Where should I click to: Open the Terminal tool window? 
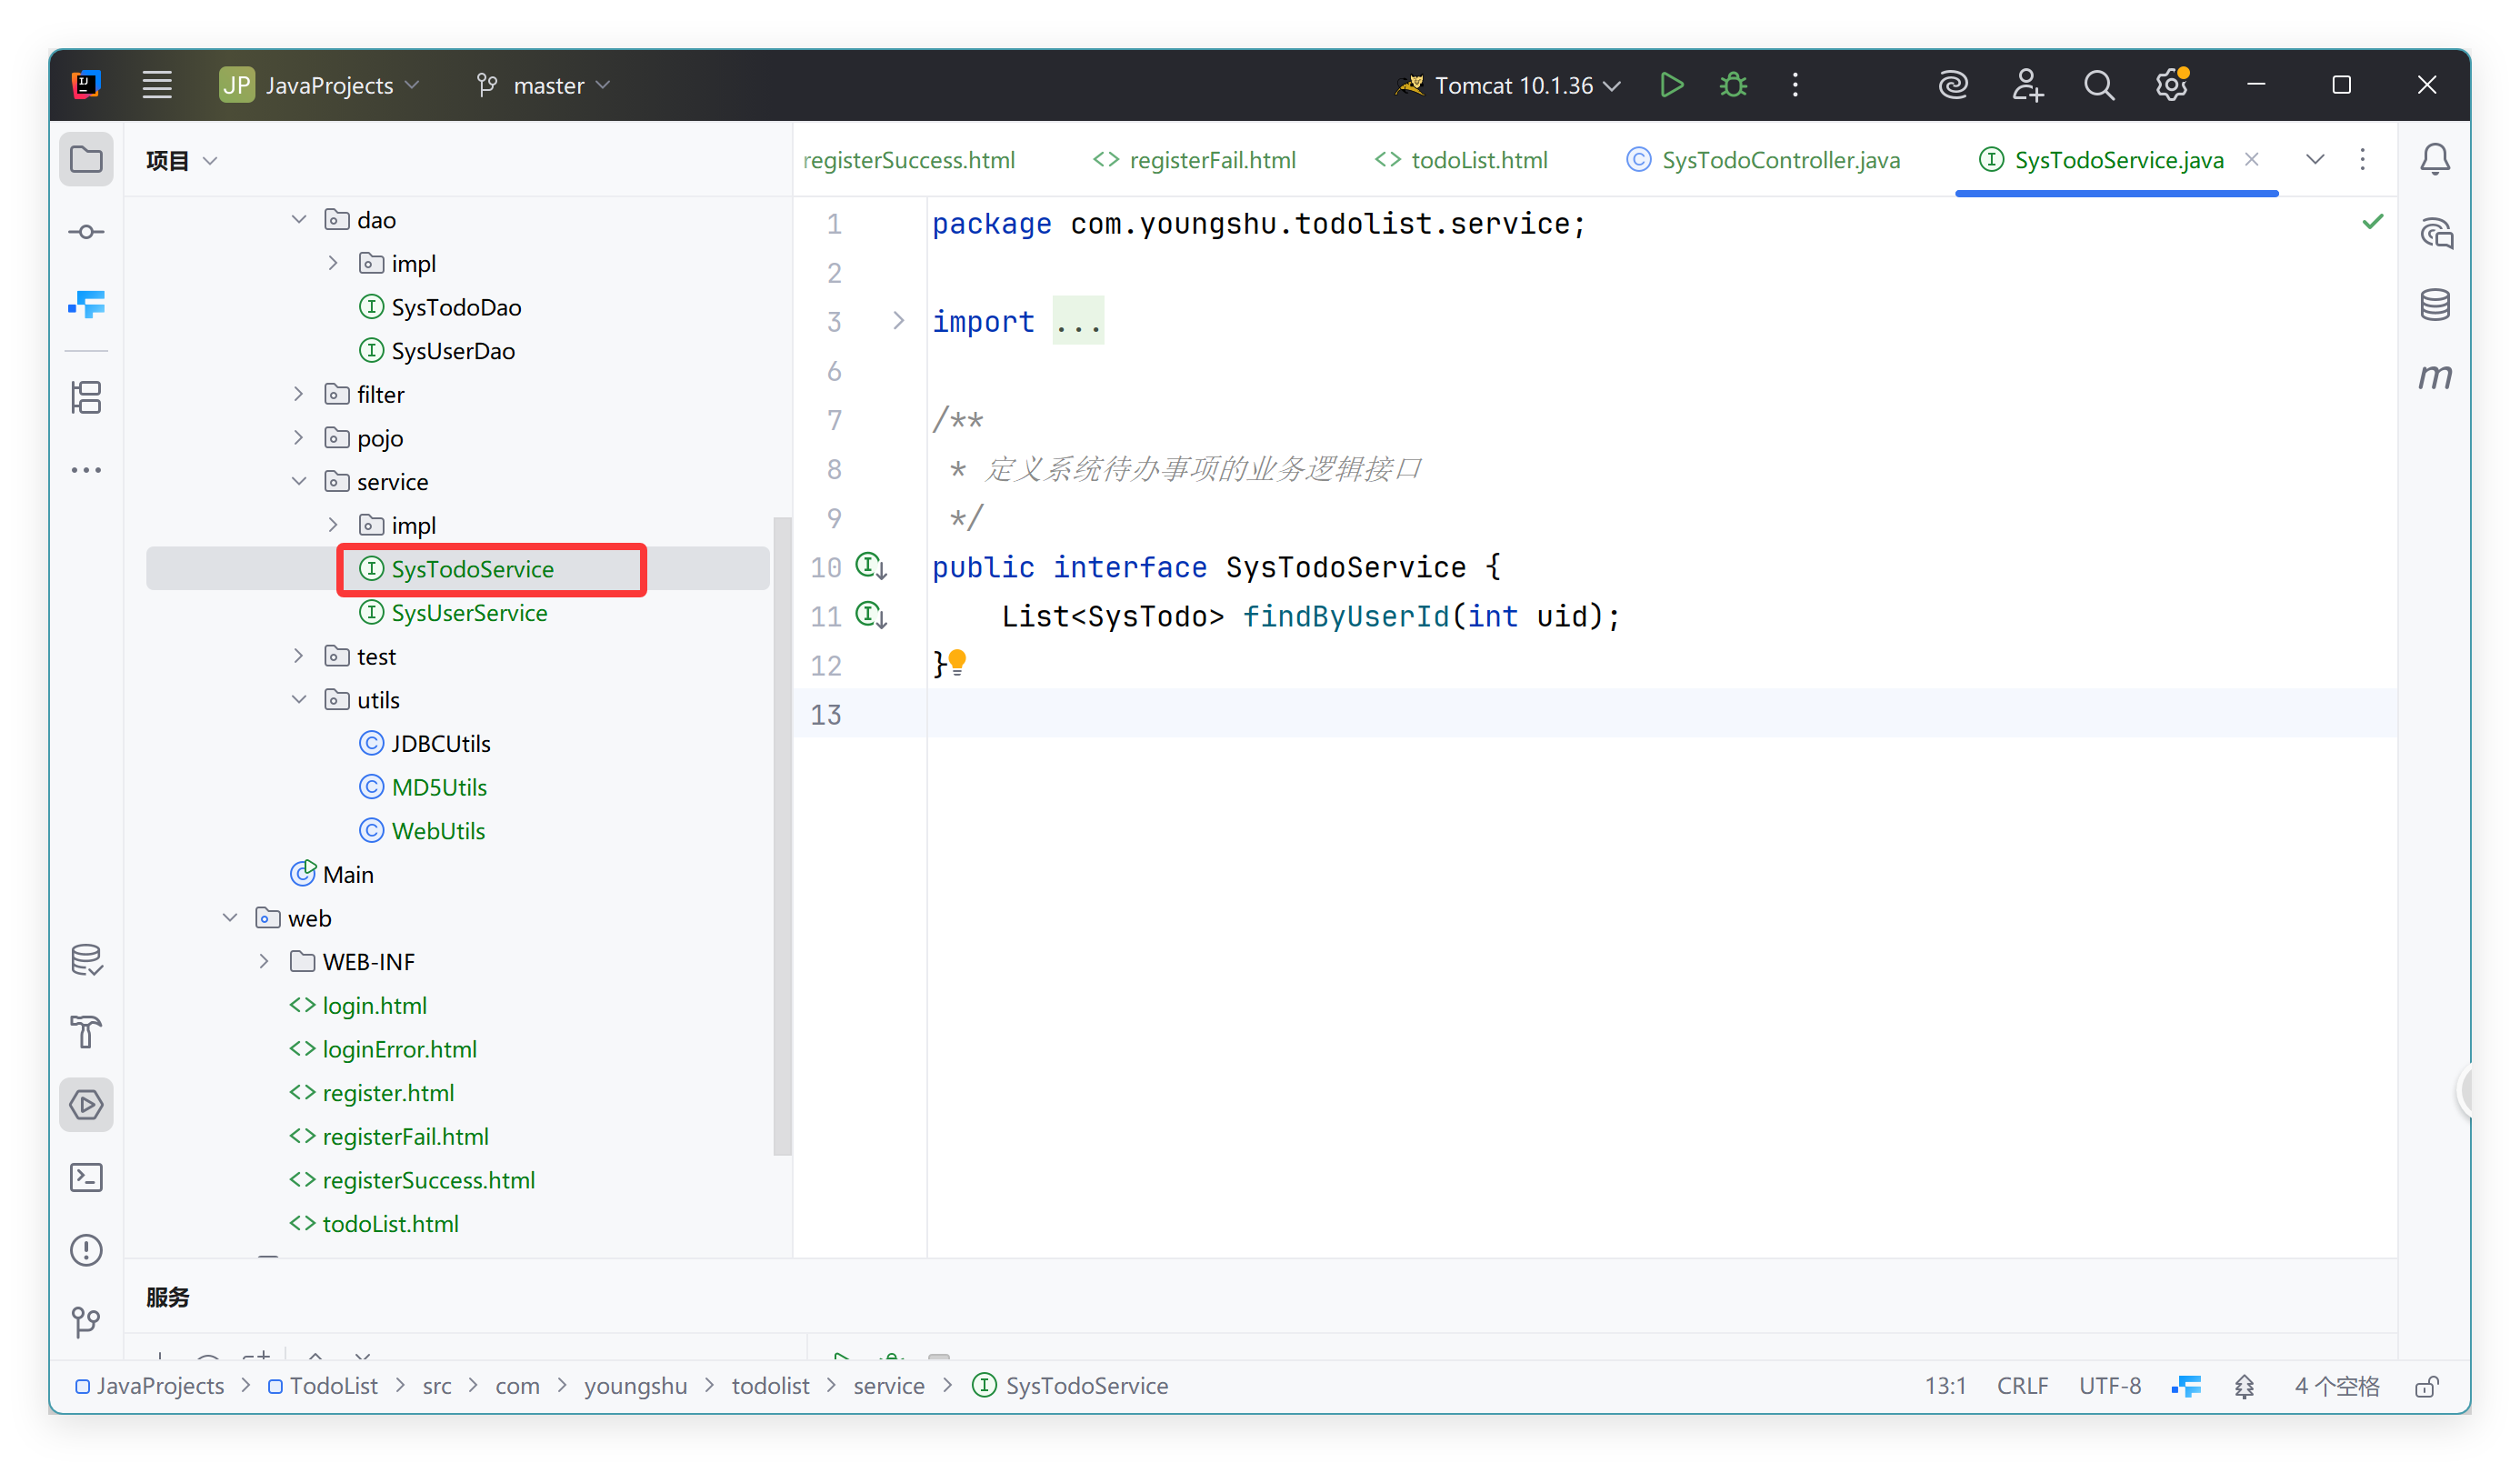click(86, 1177)
